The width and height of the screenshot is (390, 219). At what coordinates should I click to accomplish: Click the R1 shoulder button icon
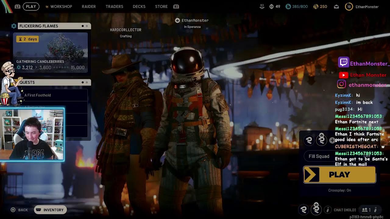point(176,6)
